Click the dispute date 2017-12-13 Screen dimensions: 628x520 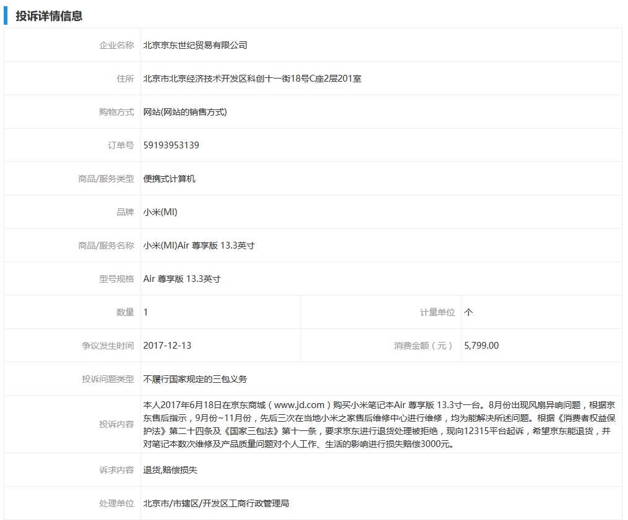[168, 345]
